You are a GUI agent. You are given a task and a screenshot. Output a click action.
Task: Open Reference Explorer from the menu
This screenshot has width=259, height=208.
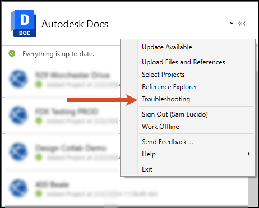tap(169, 87)
